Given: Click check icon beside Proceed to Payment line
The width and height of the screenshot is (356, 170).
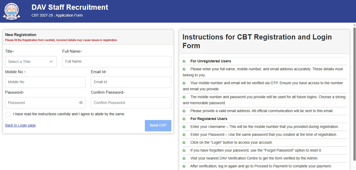Looking at the screenshot, I should (184, 166).
